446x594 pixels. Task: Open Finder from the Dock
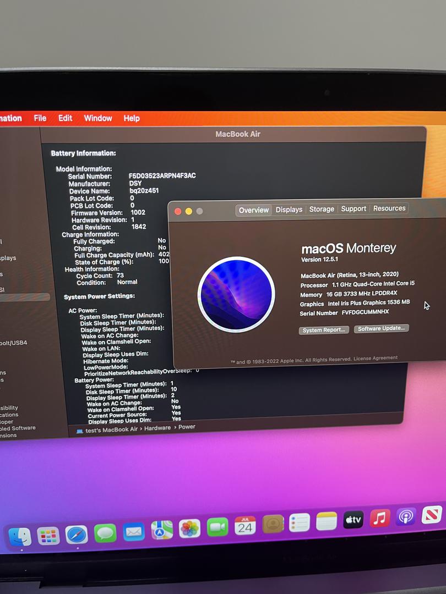pos(20,537)
